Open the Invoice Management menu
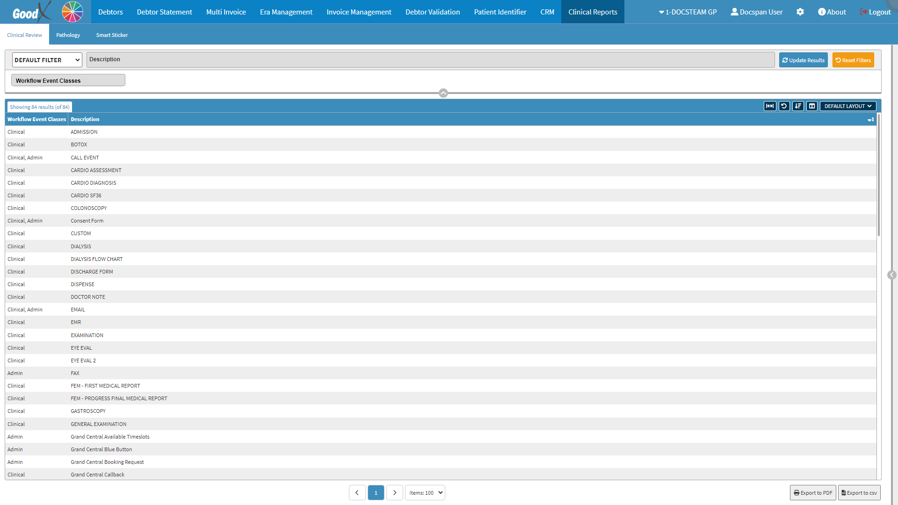Screen dimensions: 898x505 click(359, 12)
